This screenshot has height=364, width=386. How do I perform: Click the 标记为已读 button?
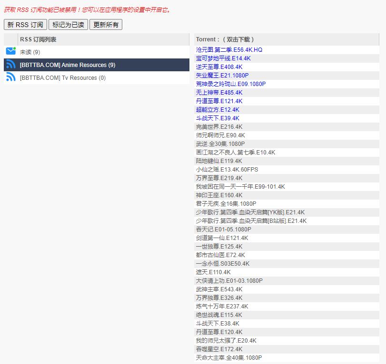68,25
